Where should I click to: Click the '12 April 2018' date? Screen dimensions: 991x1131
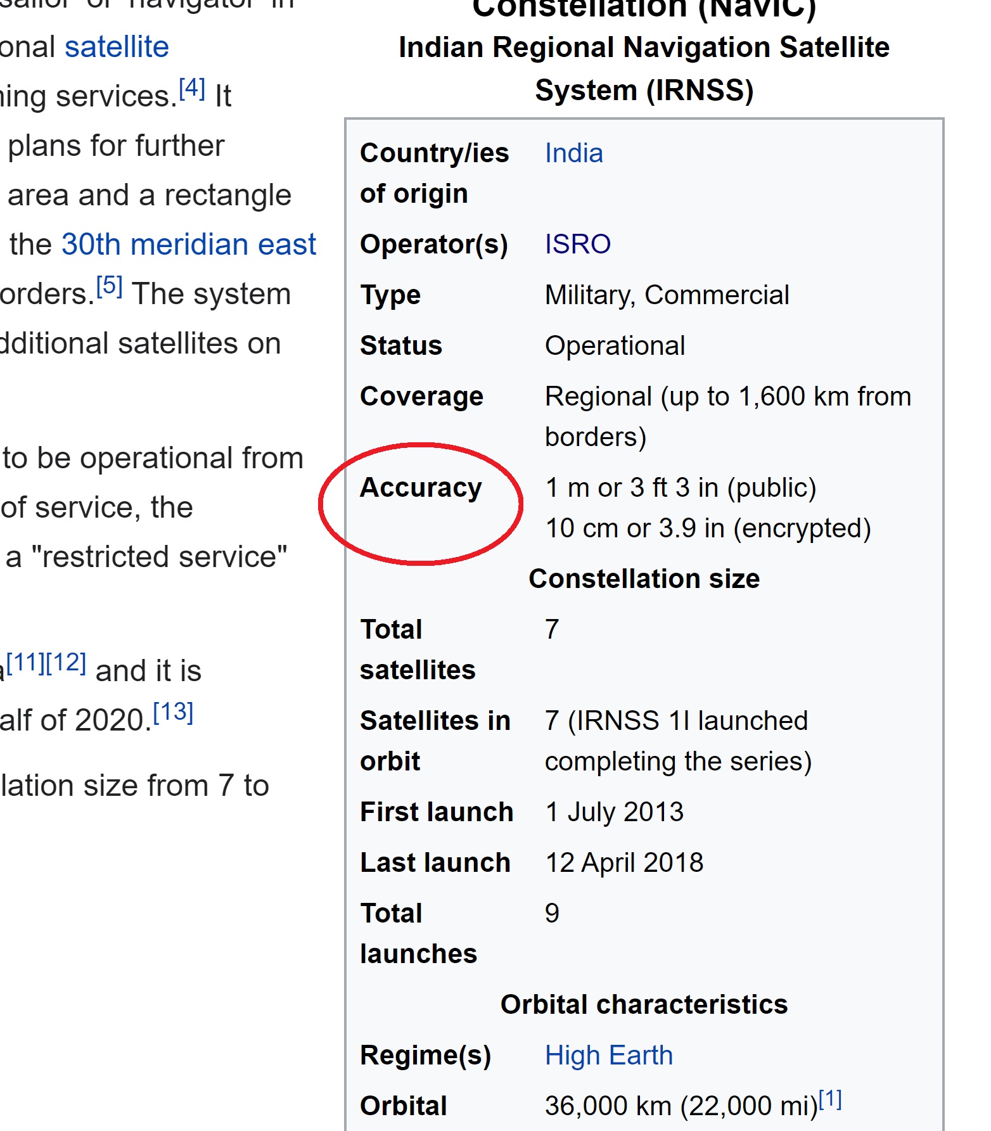click(625, 863)
